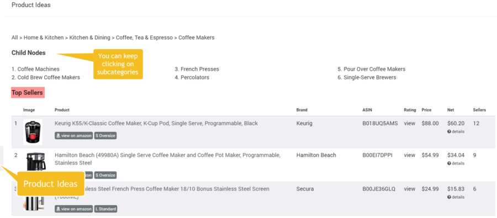
Task: View rating for Hamilton Beach product
Action: 410,155
